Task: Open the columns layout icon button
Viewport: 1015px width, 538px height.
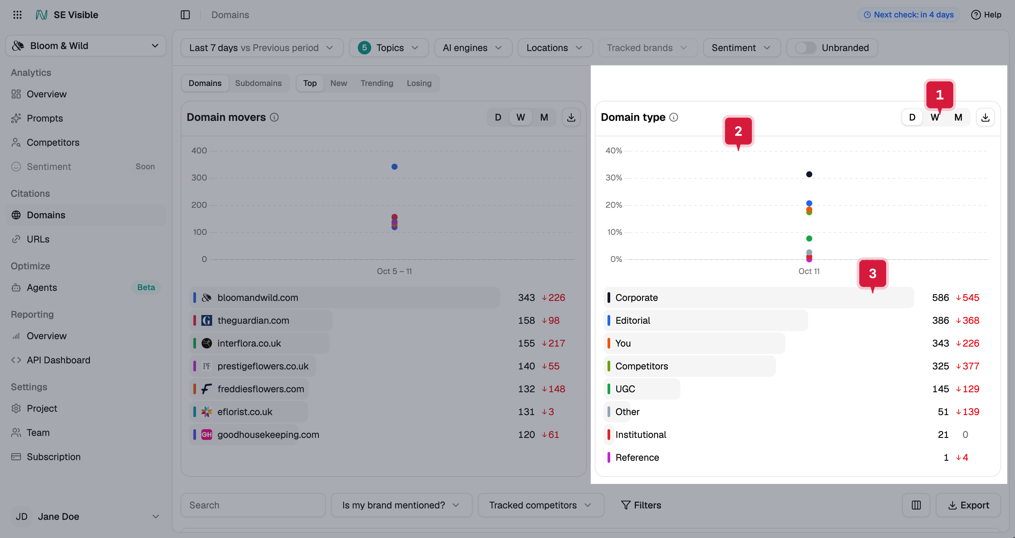Action: click(x=916, y=505)
